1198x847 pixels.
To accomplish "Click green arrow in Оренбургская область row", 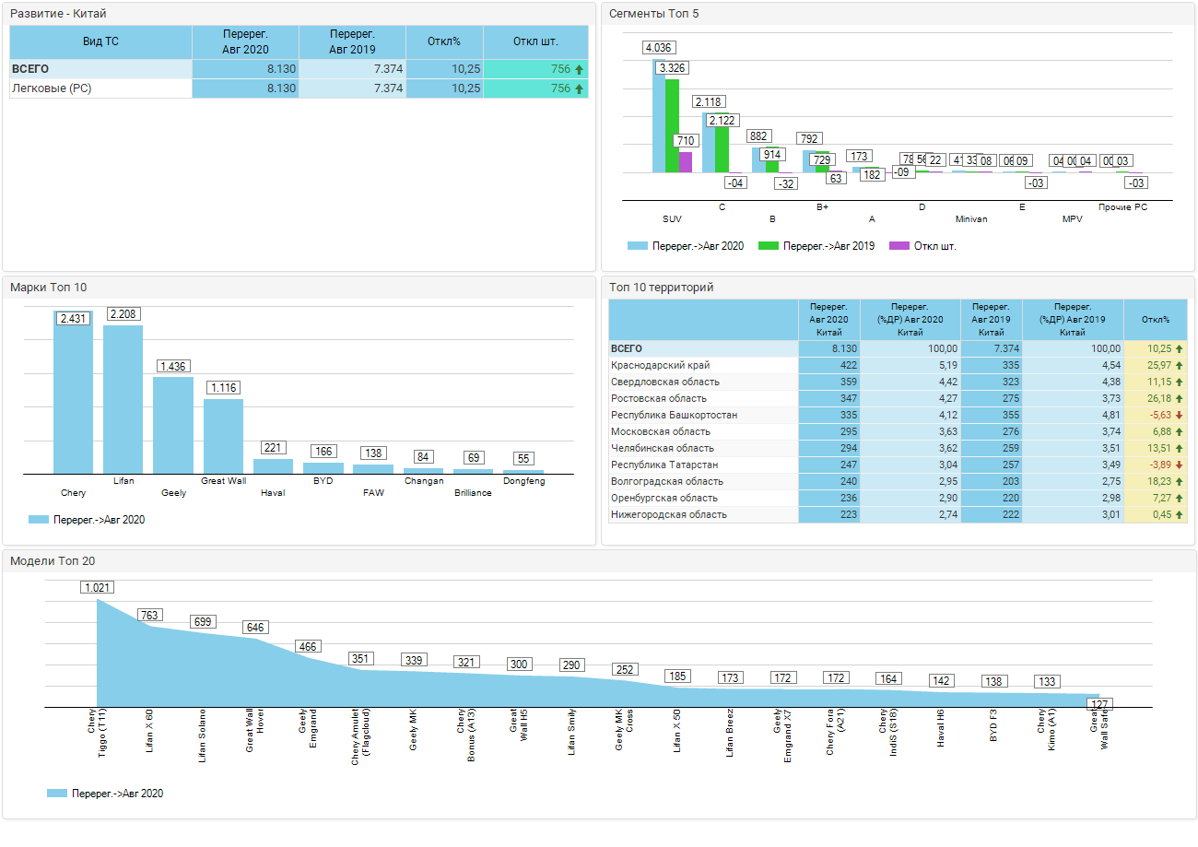I will [x=1180, y=499].
